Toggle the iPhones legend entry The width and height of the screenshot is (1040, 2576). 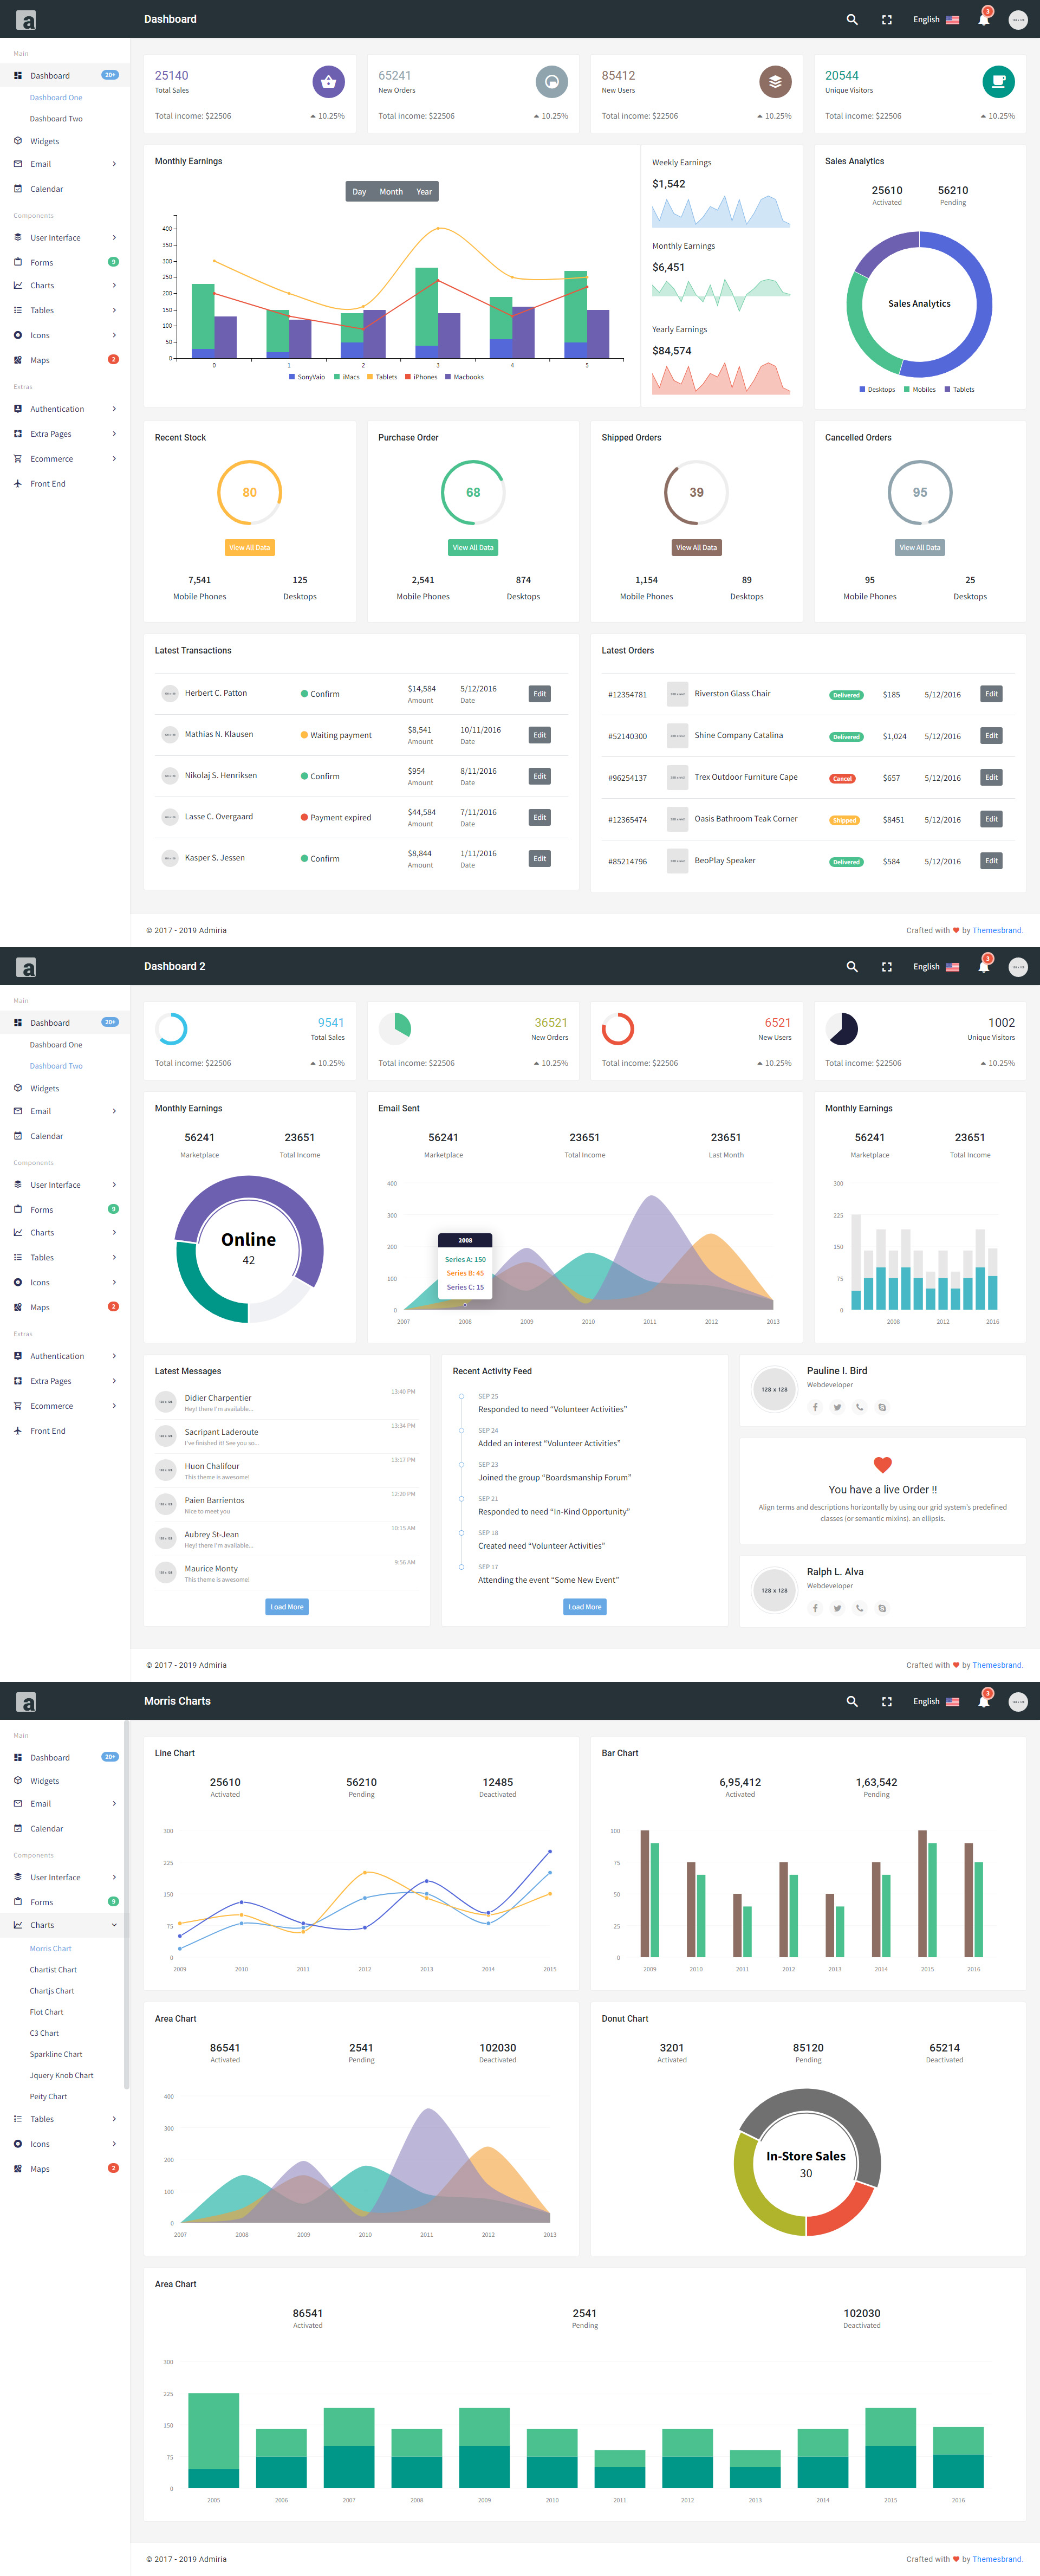[x=421, y=377]
